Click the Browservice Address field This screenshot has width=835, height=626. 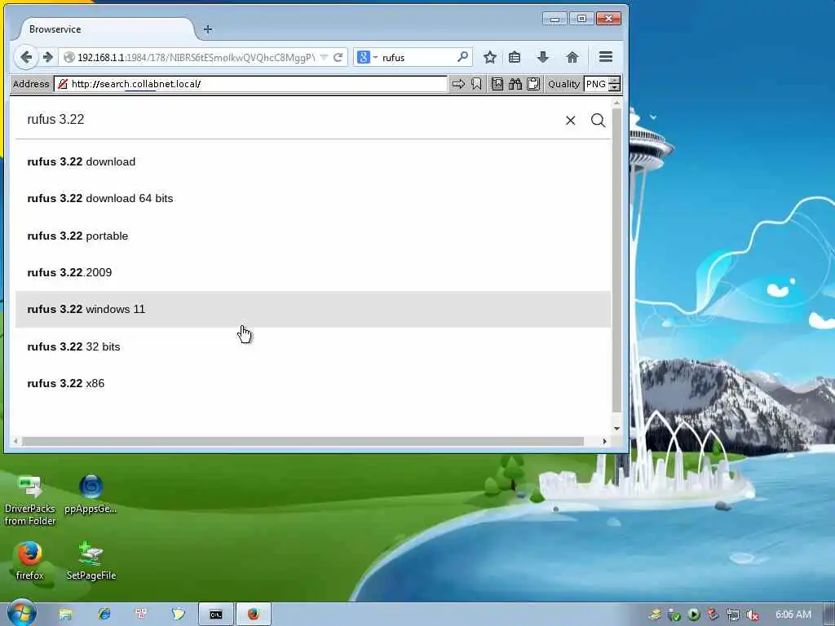250,84
